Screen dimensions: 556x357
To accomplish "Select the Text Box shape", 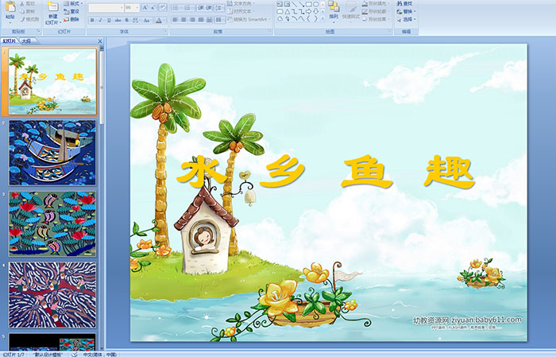I will tap(280, 4).
